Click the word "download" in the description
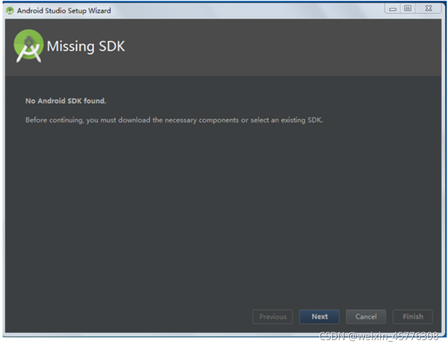Viewport: 447px width, 347px height. coord(134,120)
